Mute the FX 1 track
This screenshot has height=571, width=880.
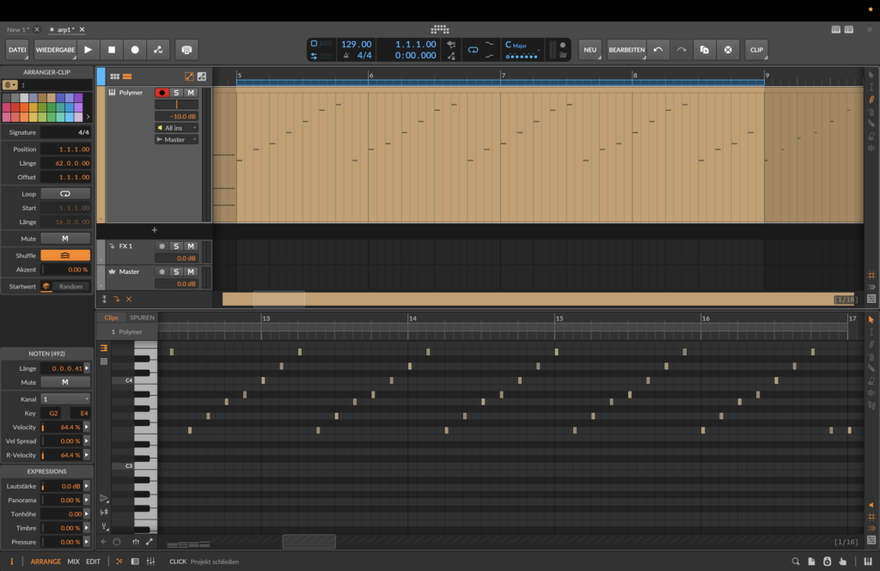pyautogui.click(x=191, y=246)
